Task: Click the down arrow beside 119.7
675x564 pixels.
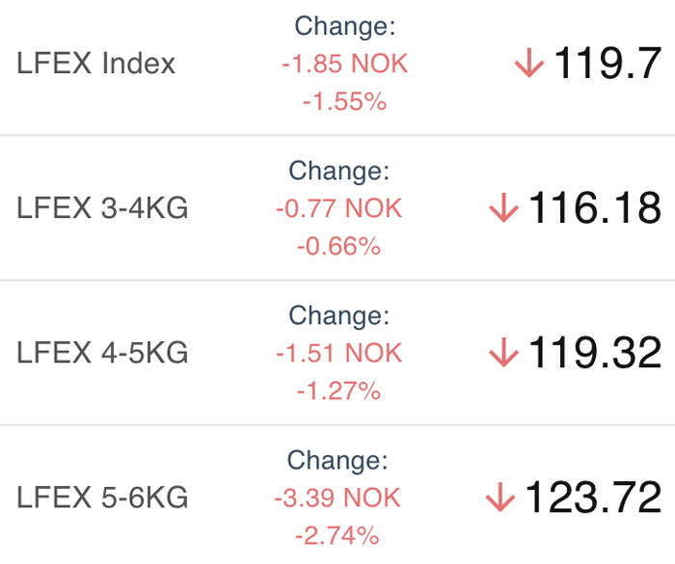Action: 529,64
